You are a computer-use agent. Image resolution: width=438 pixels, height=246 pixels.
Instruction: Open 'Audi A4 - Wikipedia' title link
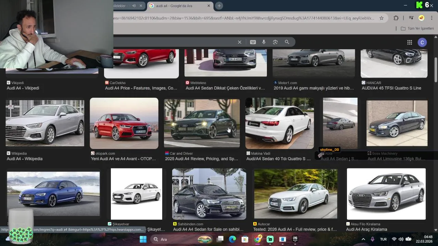pyautogui.click(x=25, y=159)
